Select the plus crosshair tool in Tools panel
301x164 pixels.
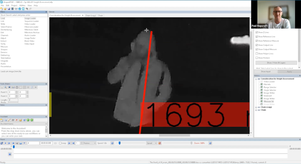point(36,87)
